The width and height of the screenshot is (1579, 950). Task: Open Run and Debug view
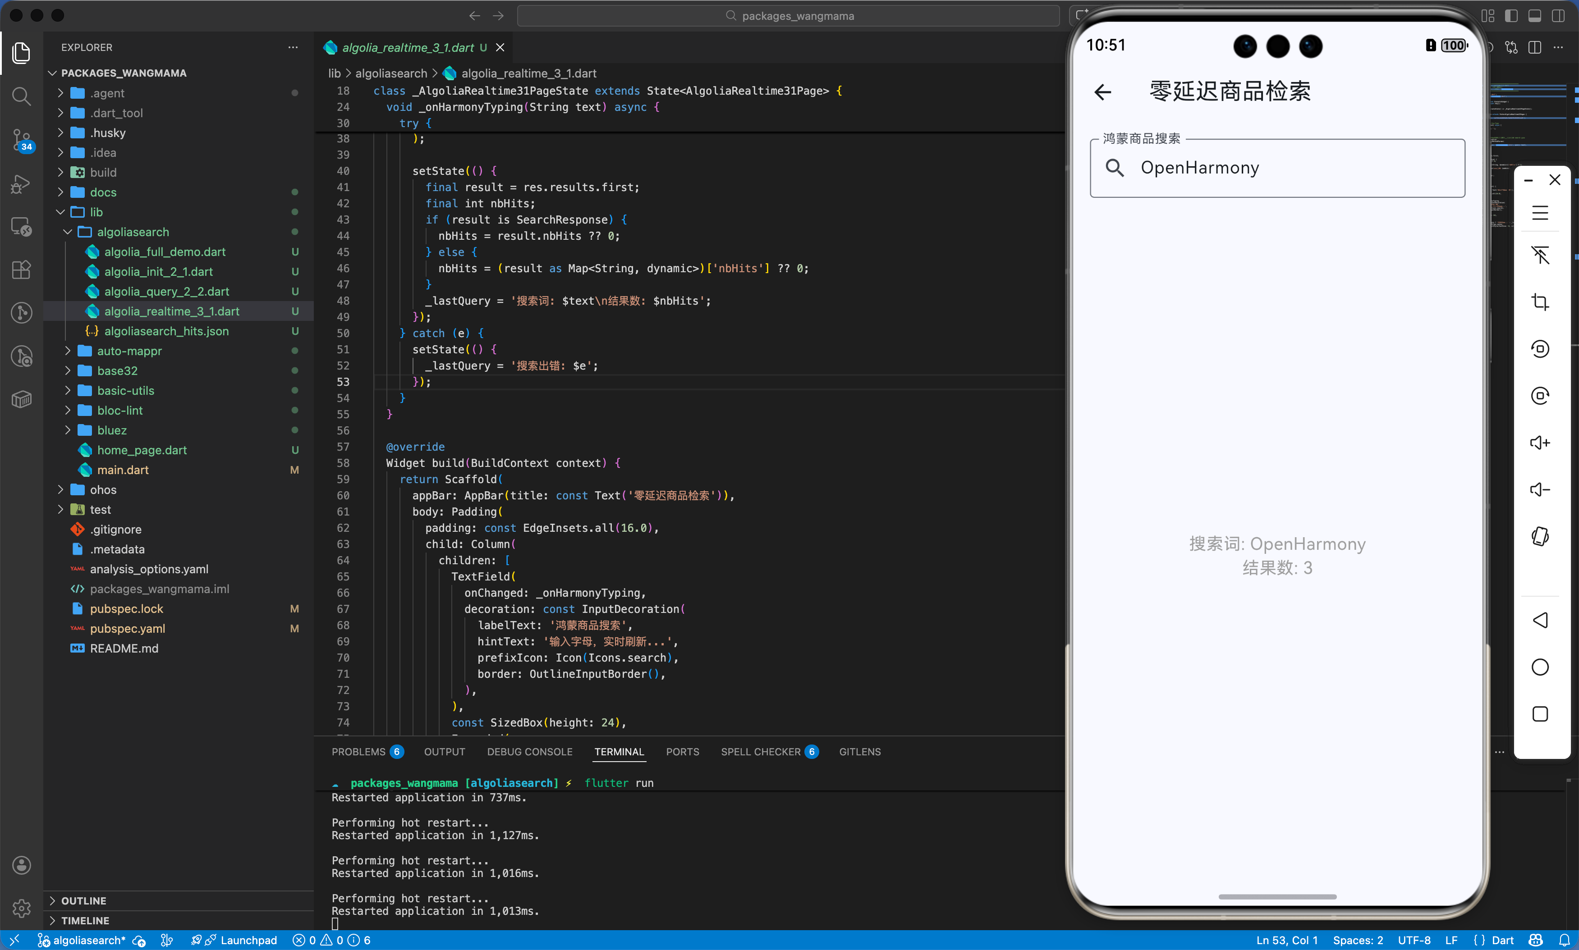click(x=21, y=184)
